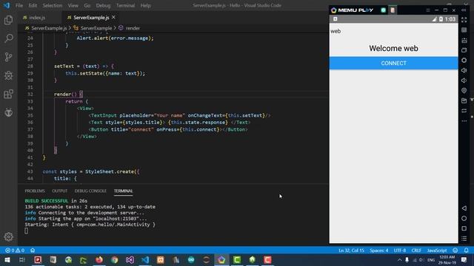This screenshot has width=474, height=266.
Task: Click ServerExample.js in the breadcrumb
Action: pos(49,28)
